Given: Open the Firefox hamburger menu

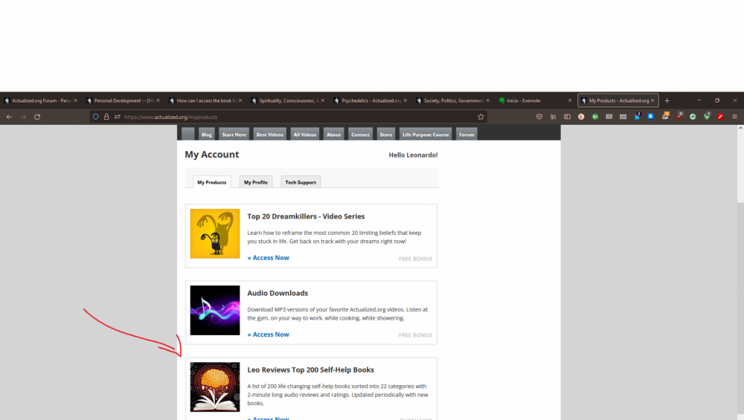Looking at the screenshot, I should pyautogui.click(x=734, y=117).
